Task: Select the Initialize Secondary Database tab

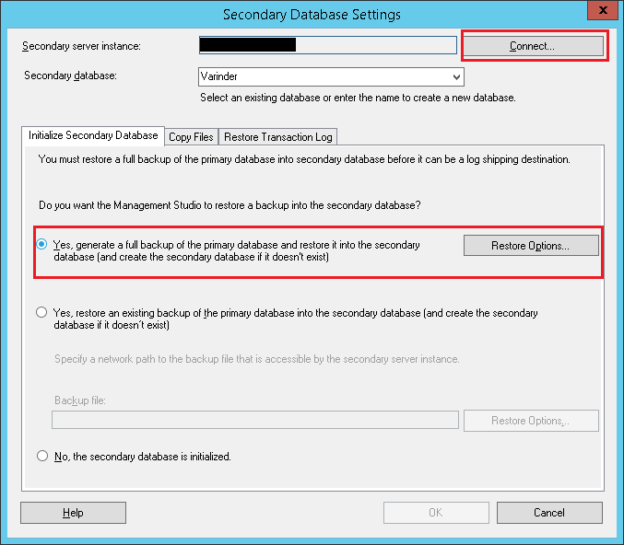Action: tap(93, 135)
